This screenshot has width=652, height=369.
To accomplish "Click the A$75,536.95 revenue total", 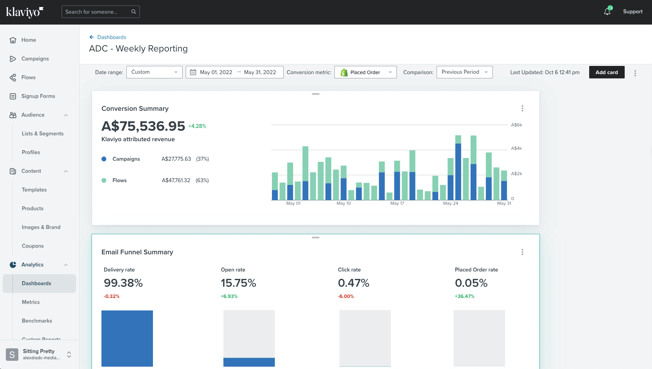I will click(x=143, y=126).
